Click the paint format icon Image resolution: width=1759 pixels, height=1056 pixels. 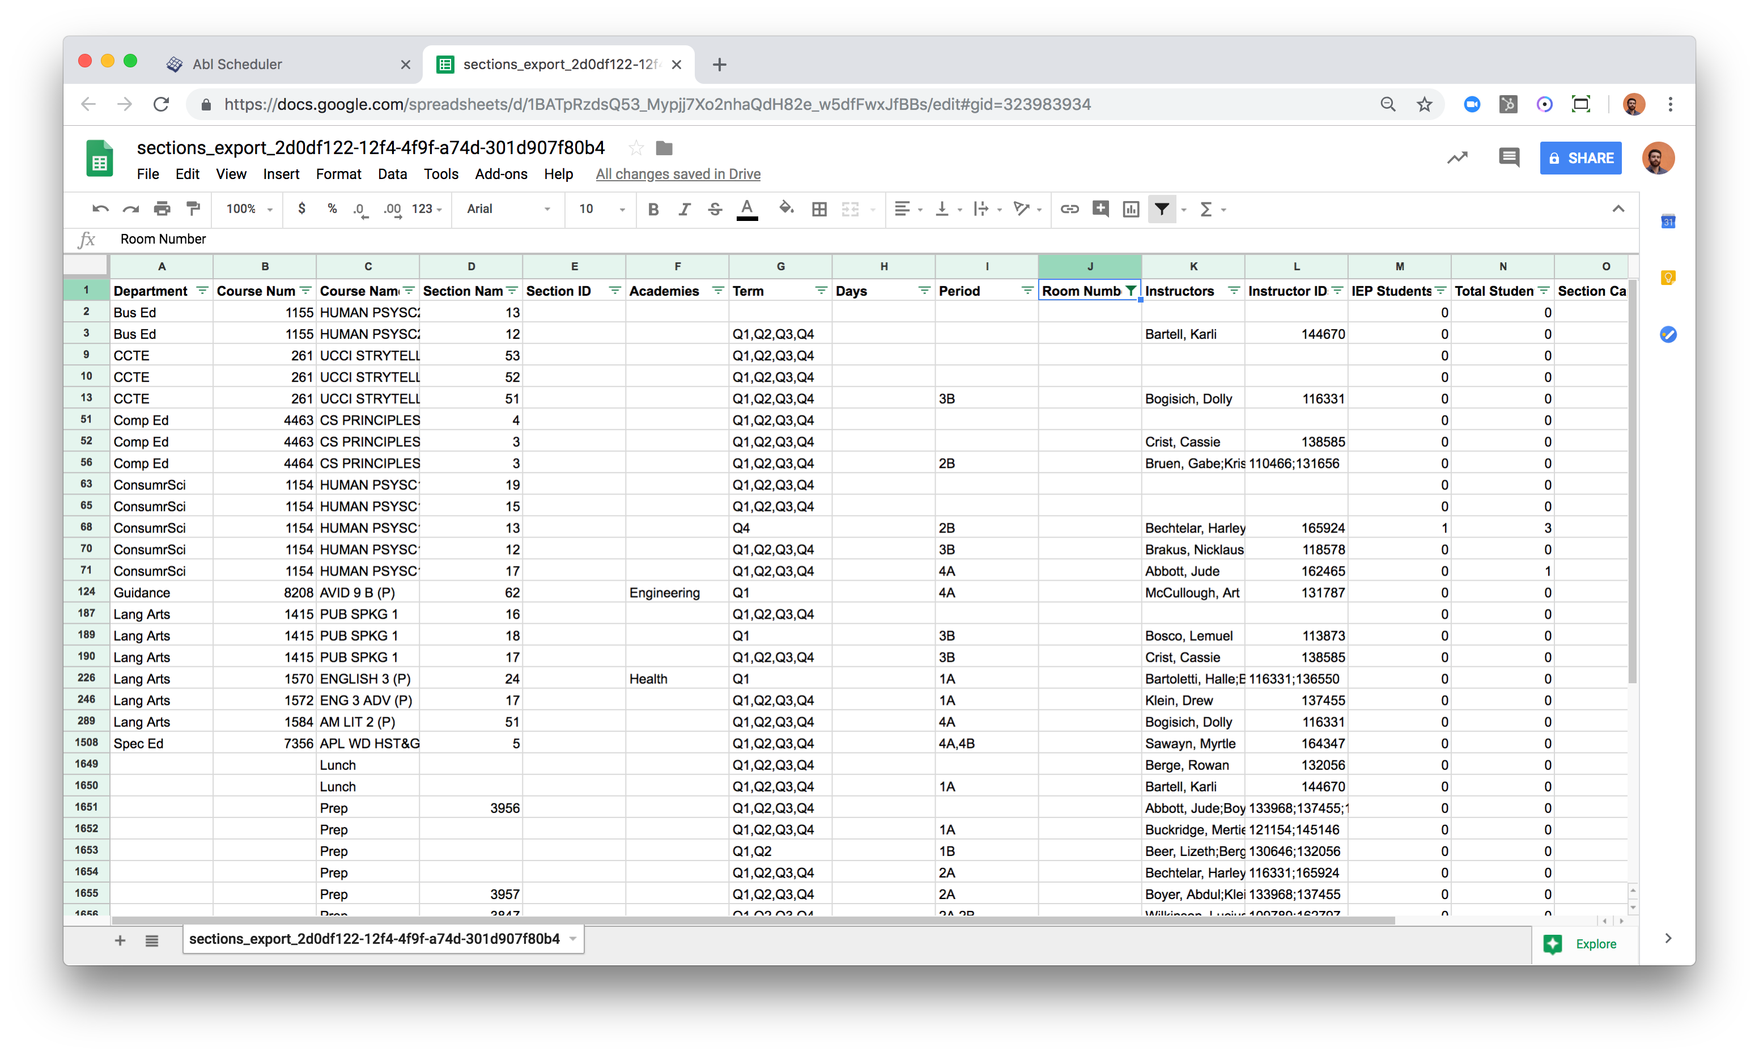pos(193,208)
